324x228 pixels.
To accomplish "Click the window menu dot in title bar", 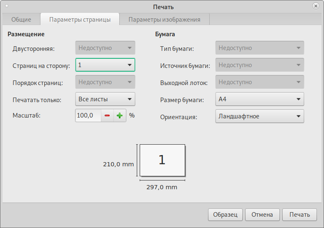I will tap(7, 6).
